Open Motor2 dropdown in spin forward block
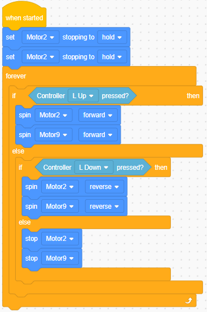Image resolution: width=207 pixels, height=312 pixels. pos(54,115)
